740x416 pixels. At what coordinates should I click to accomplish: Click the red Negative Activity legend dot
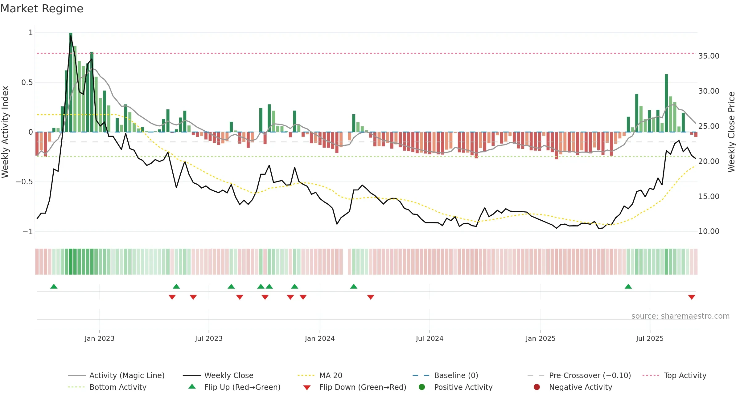click(x=537, y=387)
